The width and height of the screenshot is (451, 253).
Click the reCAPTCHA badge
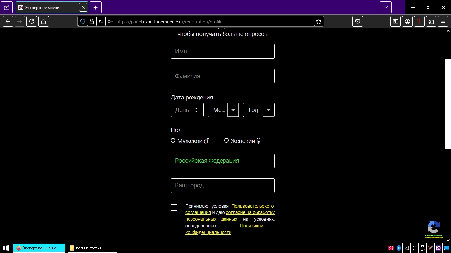coord(434,229)
